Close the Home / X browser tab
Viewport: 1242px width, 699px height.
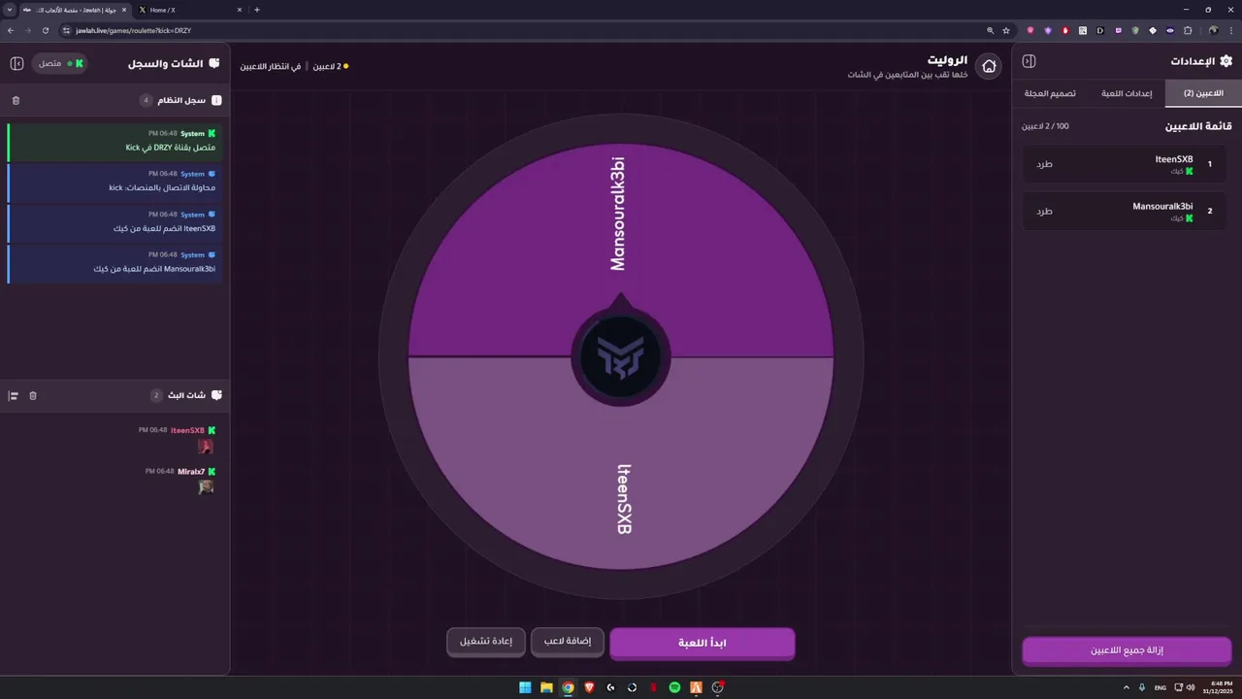point(239,10)
